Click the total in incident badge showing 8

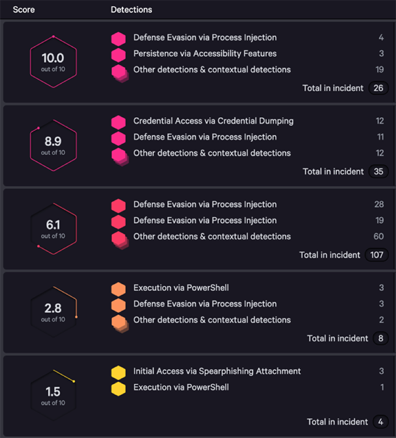click(x=379, y=339)
